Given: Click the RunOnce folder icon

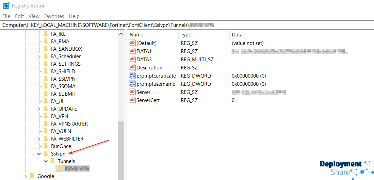Looking at the screenshot, I should (46, 146).
